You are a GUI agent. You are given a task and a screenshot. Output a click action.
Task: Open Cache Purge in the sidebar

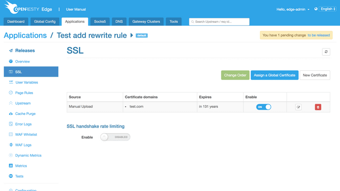(x=25, y=113)
